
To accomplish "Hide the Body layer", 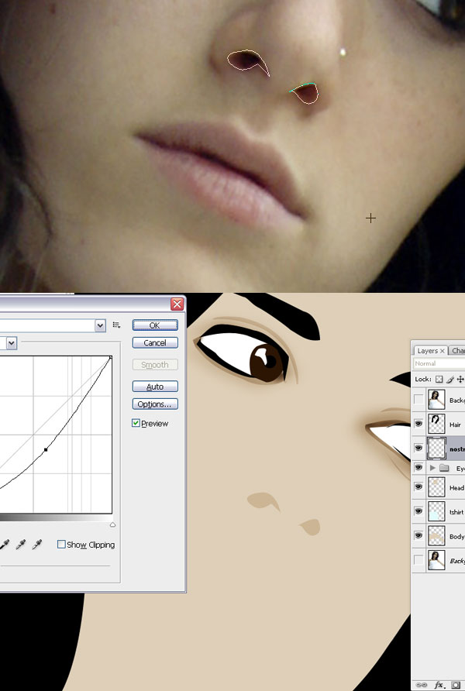I will tap(418, 535).
